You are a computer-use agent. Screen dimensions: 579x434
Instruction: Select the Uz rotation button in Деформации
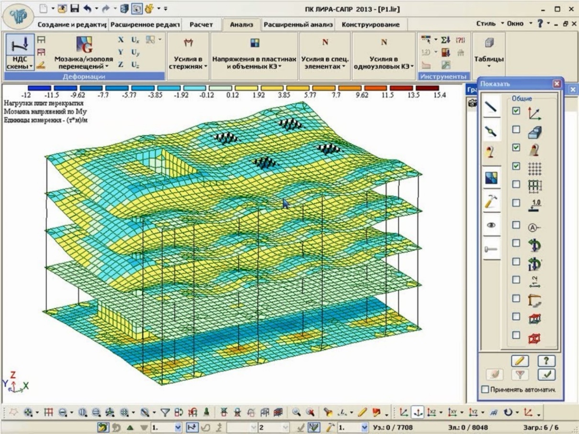(x=136, y=65)
